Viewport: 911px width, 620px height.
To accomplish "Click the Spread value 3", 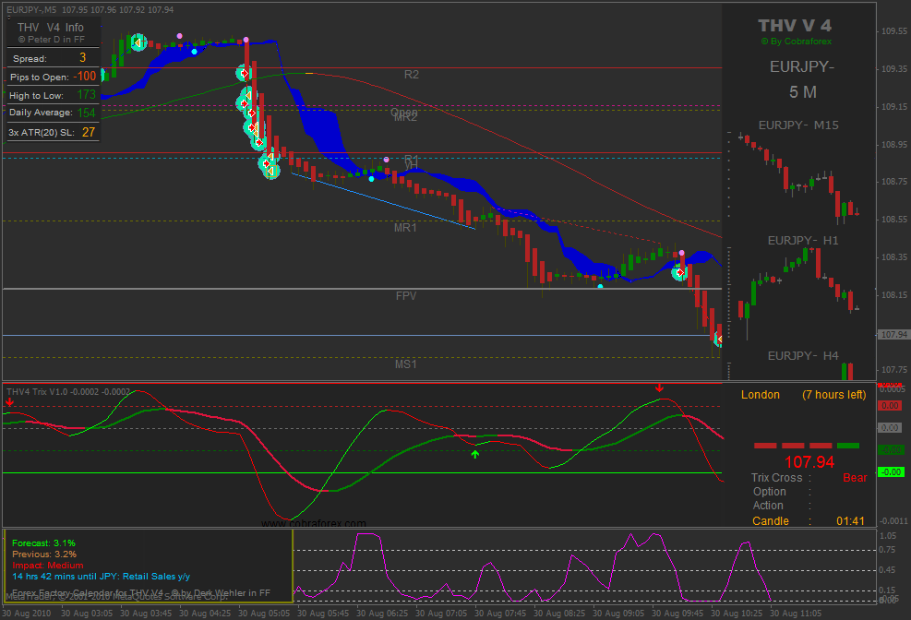I will tap(82, 57).
